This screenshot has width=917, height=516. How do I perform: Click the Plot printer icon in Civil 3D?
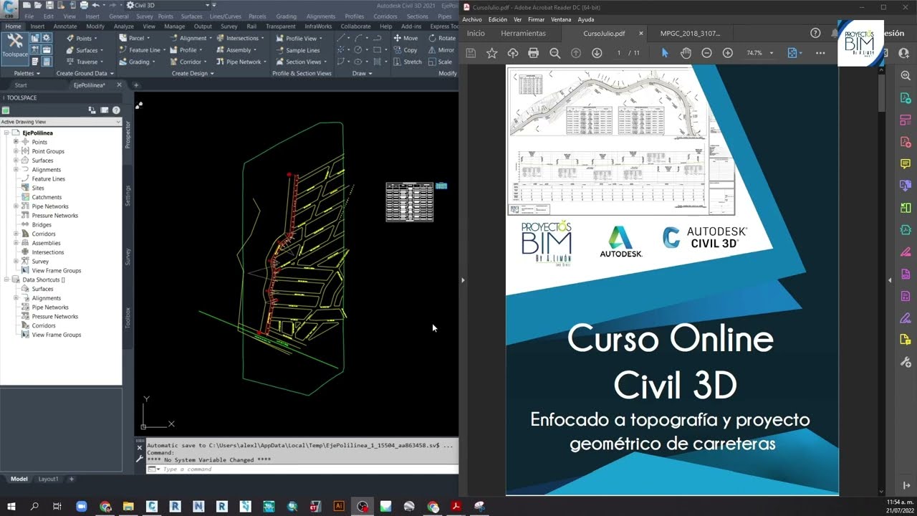(x=84, y=5)
